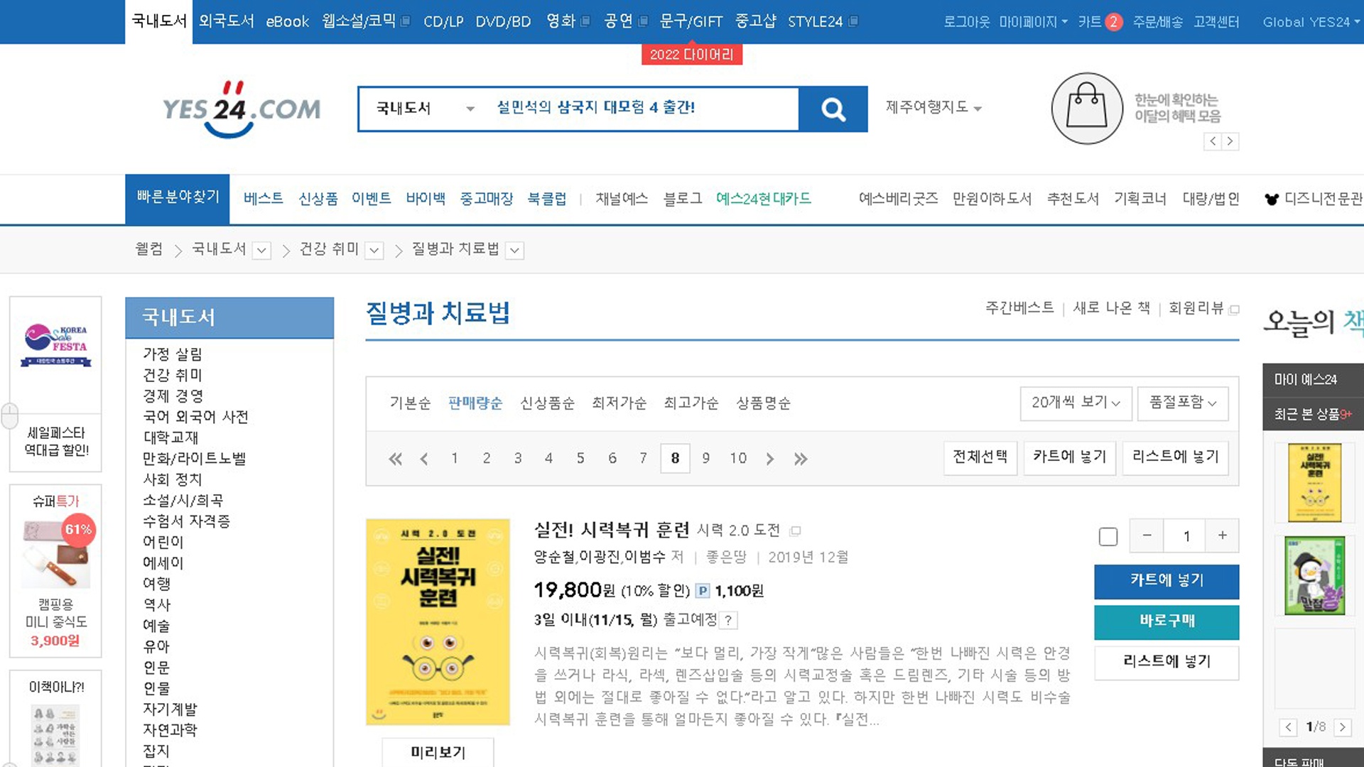The width and height of the screenshot is (1364, 767).
Task: Click 61% discount camping plate image
Action: pos(56,553)
